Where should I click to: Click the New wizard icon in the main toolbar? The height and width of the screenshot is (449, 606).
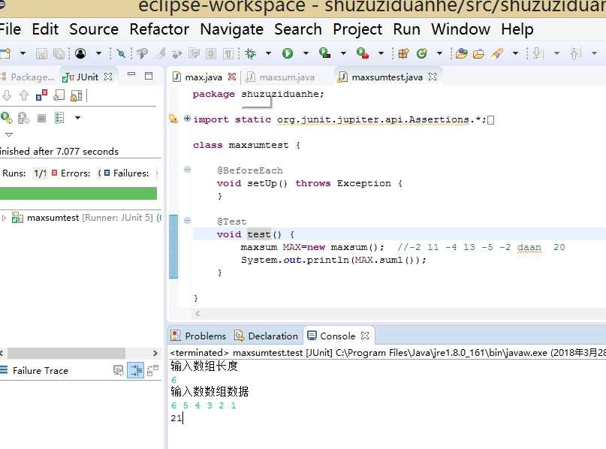pyautogui.click(x=5, y=53)
